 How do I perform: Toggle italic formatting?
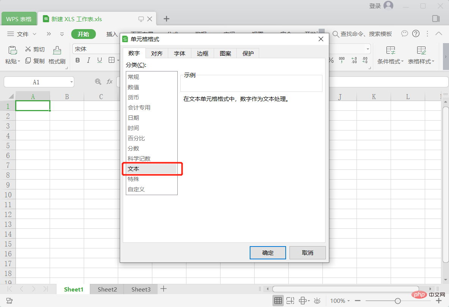89,60
